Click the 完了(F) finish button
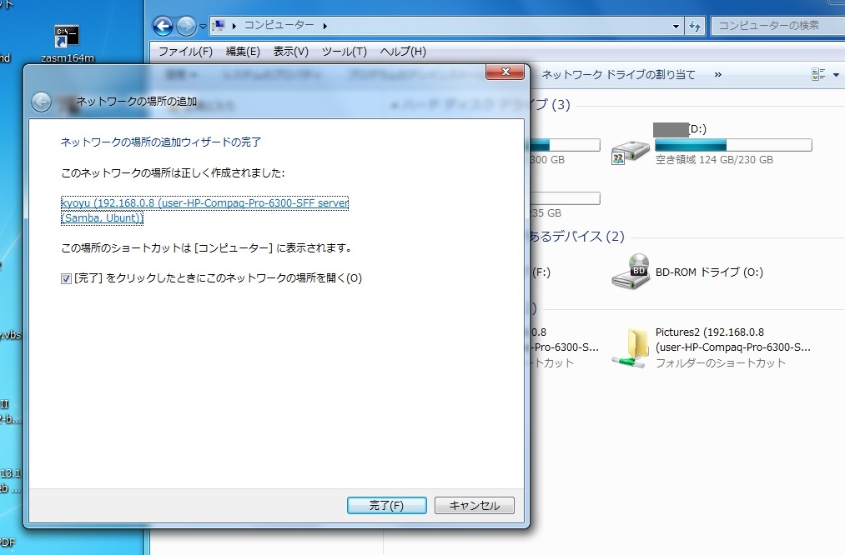845x555 pixels. [386, 506]
